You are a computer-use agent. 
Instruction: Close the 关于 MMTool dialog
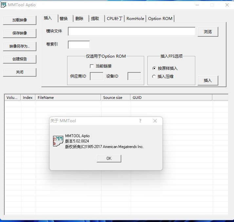(155, 121)
